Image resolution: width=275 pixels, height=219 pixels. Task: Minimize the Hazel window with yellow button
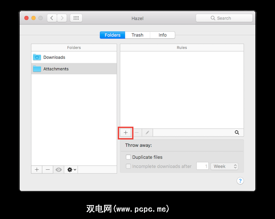34,18
